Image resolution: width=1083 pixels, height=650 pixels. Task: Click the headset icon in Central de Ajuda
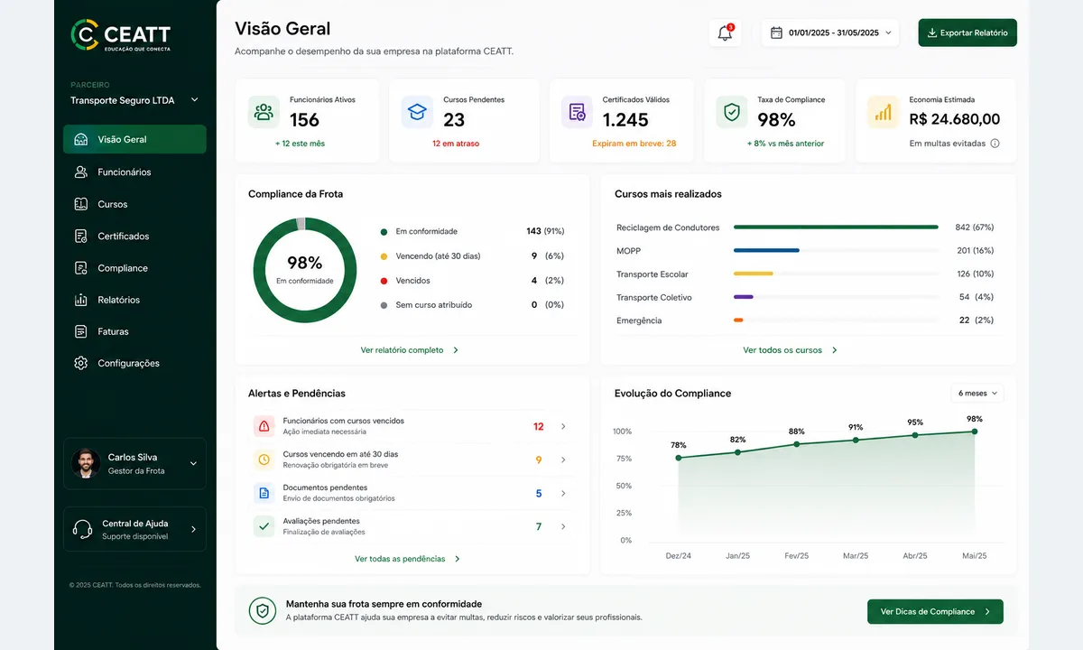tap(83, 529)
